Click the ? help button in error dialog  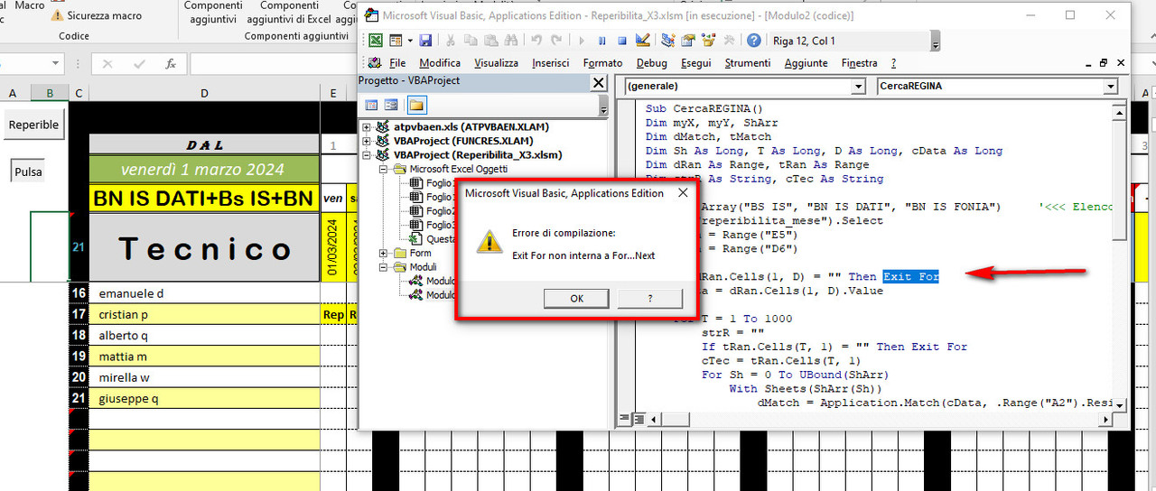tap(650, 299)
